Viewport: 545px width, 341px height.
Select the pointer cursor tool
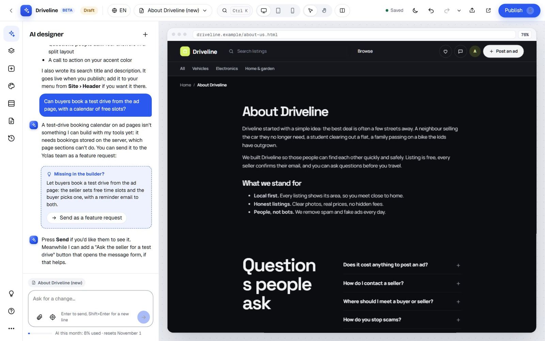click(x=310, y=11)
